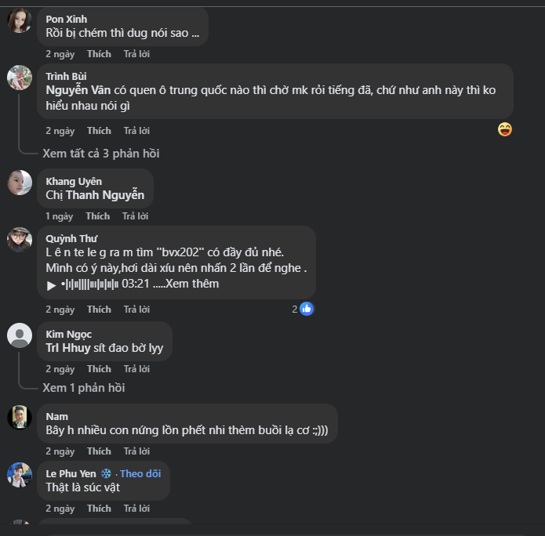This screenshot has height=536, width=545.
Task: Click Trình Bùi's profile picture
Action: (19, 78)
